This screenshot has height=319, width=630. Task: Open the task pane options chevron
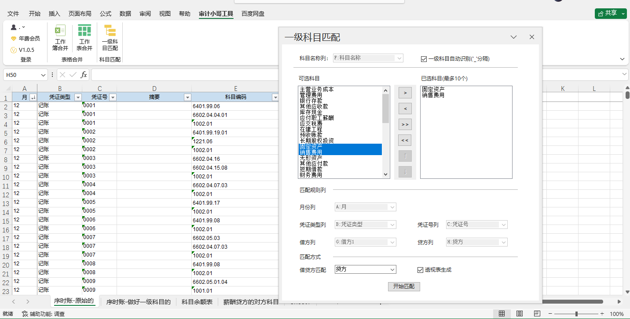(513, 37)
